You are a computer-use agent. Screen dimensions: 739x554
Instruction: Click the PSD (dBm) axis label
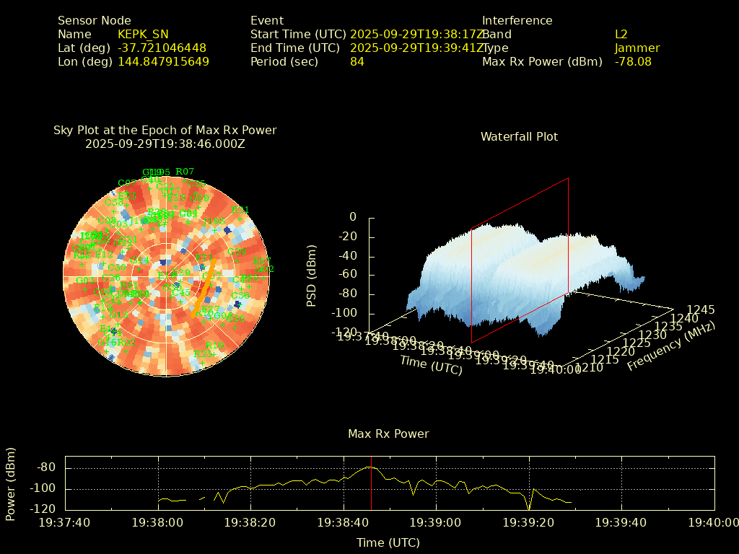[312, 275]
